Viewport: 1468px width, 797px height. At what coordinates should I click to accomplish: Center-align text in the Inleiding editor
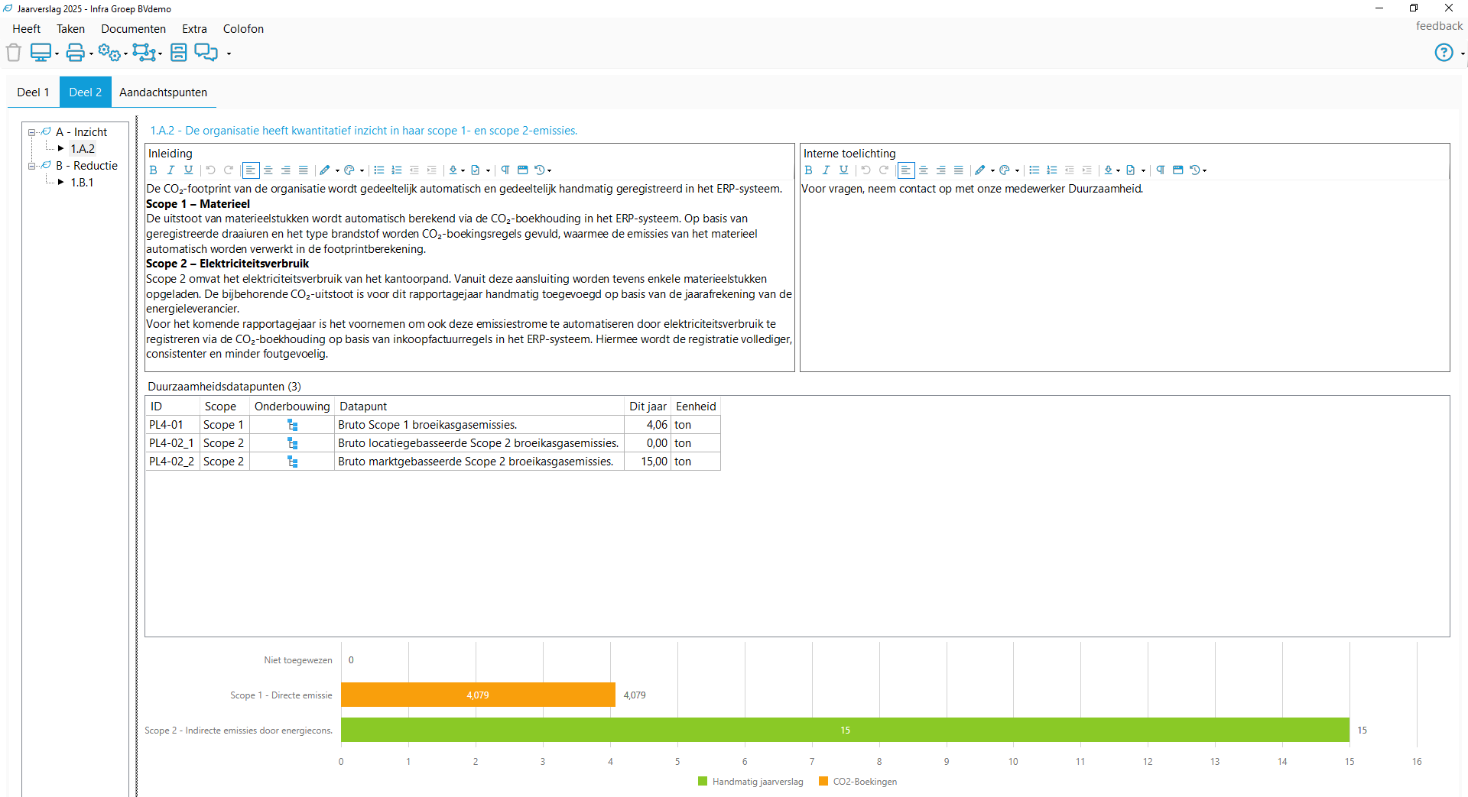(x=268, y=170)
